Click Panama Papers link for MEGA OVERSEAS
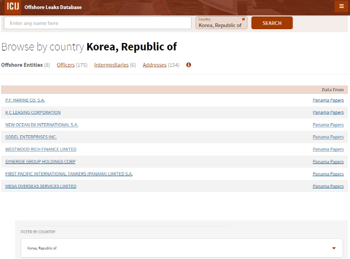 [328, 186]
